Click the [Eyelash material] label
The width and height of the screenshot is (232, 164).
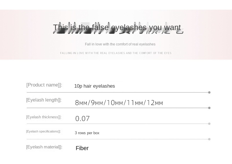click(44, 147)
